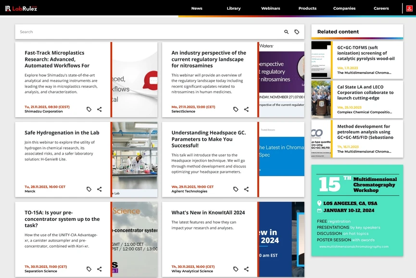Open the News menu
416x278 pixels.
197,8
